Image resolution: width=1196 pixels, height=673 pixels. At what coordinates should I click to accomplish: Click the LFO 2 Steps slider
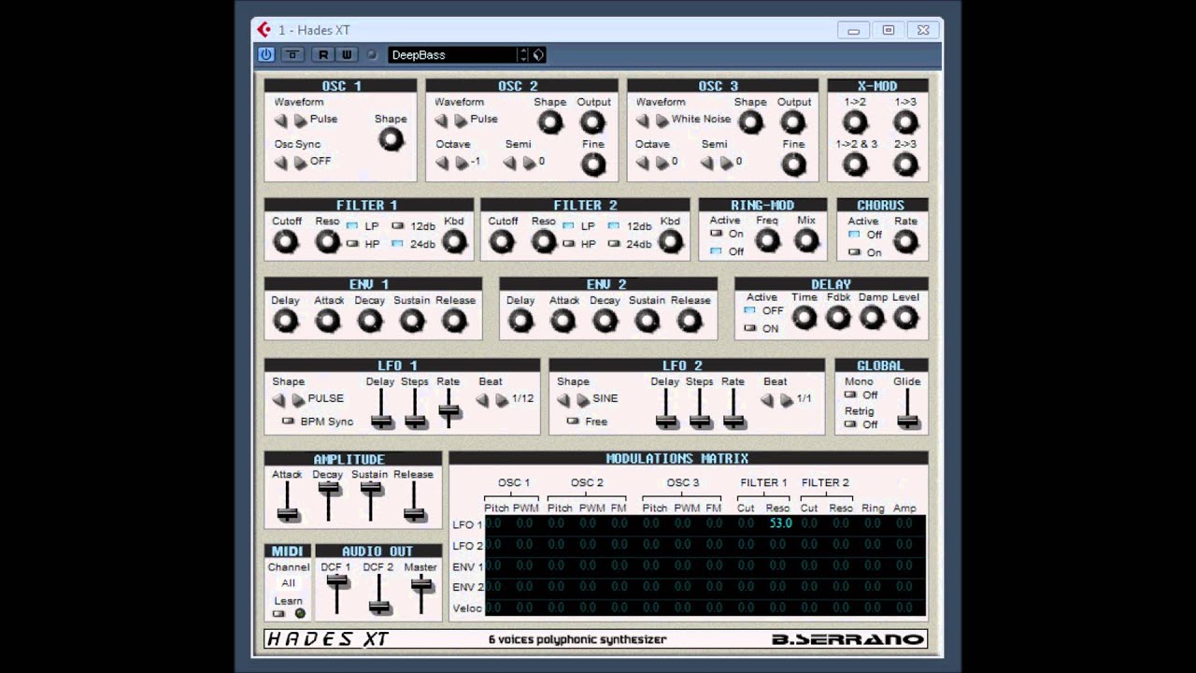[700, 421]
